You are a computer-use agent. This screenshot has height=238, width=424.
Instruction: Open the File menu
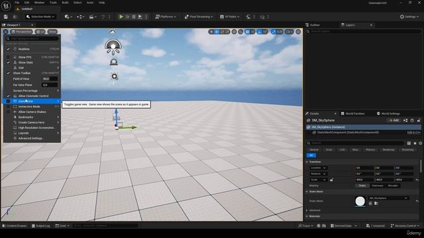tap(17, 3)
